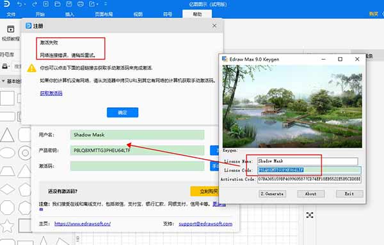Switch to the 视图 ribbon tab

click(138, 14)
